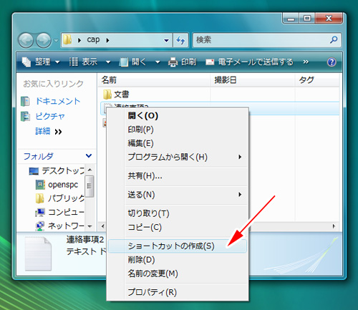Viewport: 358px width, 310px height.
Task: Open the 表示 views button
Action: pyautogui.click(x=83, y=62)
